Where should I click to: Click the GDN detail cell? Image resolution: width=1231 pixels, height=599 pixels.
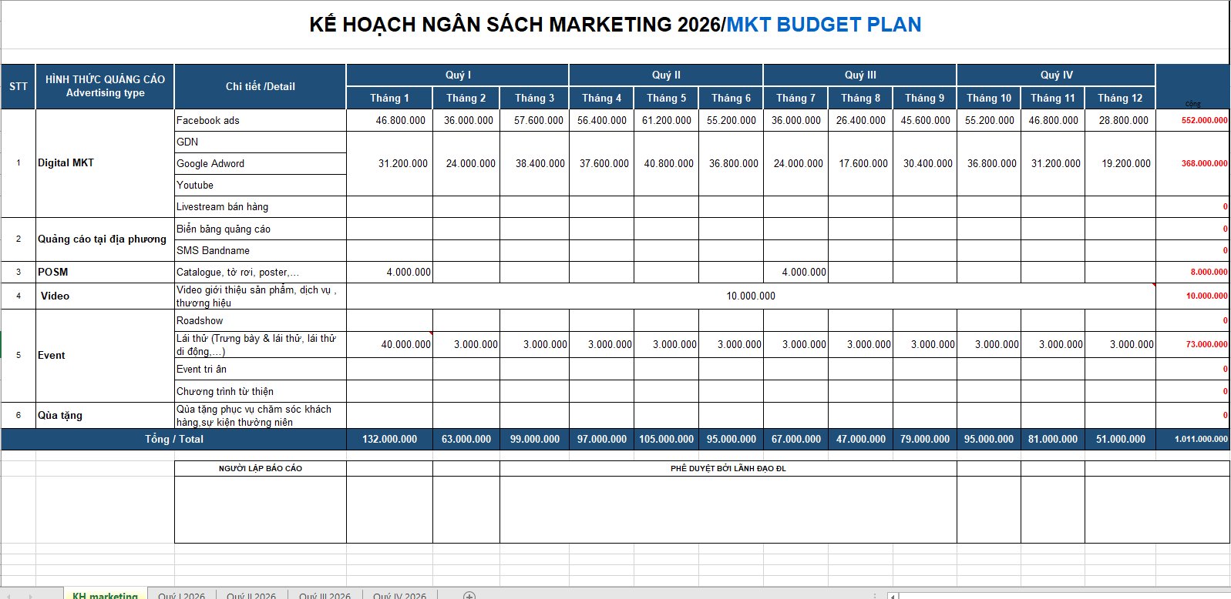(261, 142)
